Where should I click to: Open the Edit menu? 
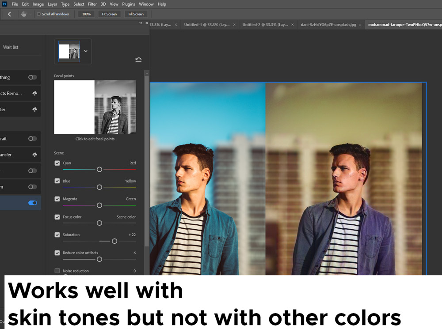click(x=25, y=4)
